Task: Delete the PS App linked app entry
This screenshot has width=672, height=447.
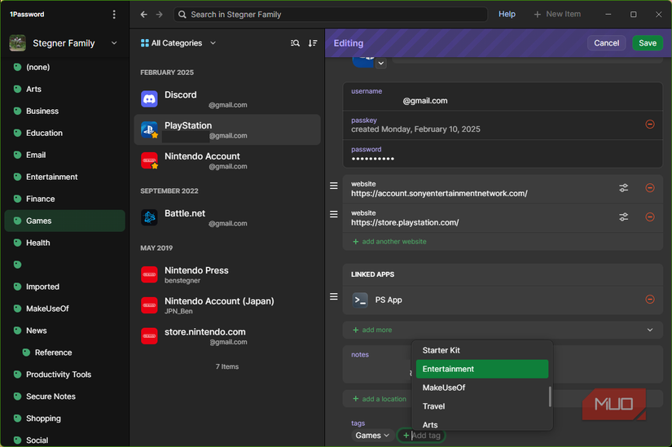Action: pos(649,300)
